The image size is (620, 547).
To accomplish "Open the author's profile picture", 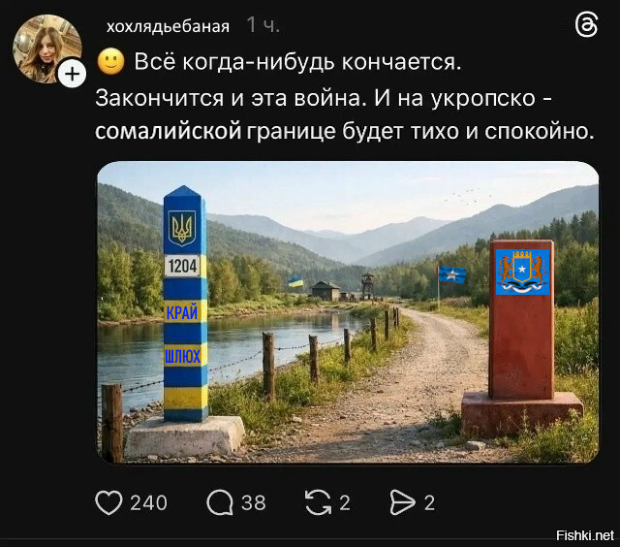I will tap(46, 49).
